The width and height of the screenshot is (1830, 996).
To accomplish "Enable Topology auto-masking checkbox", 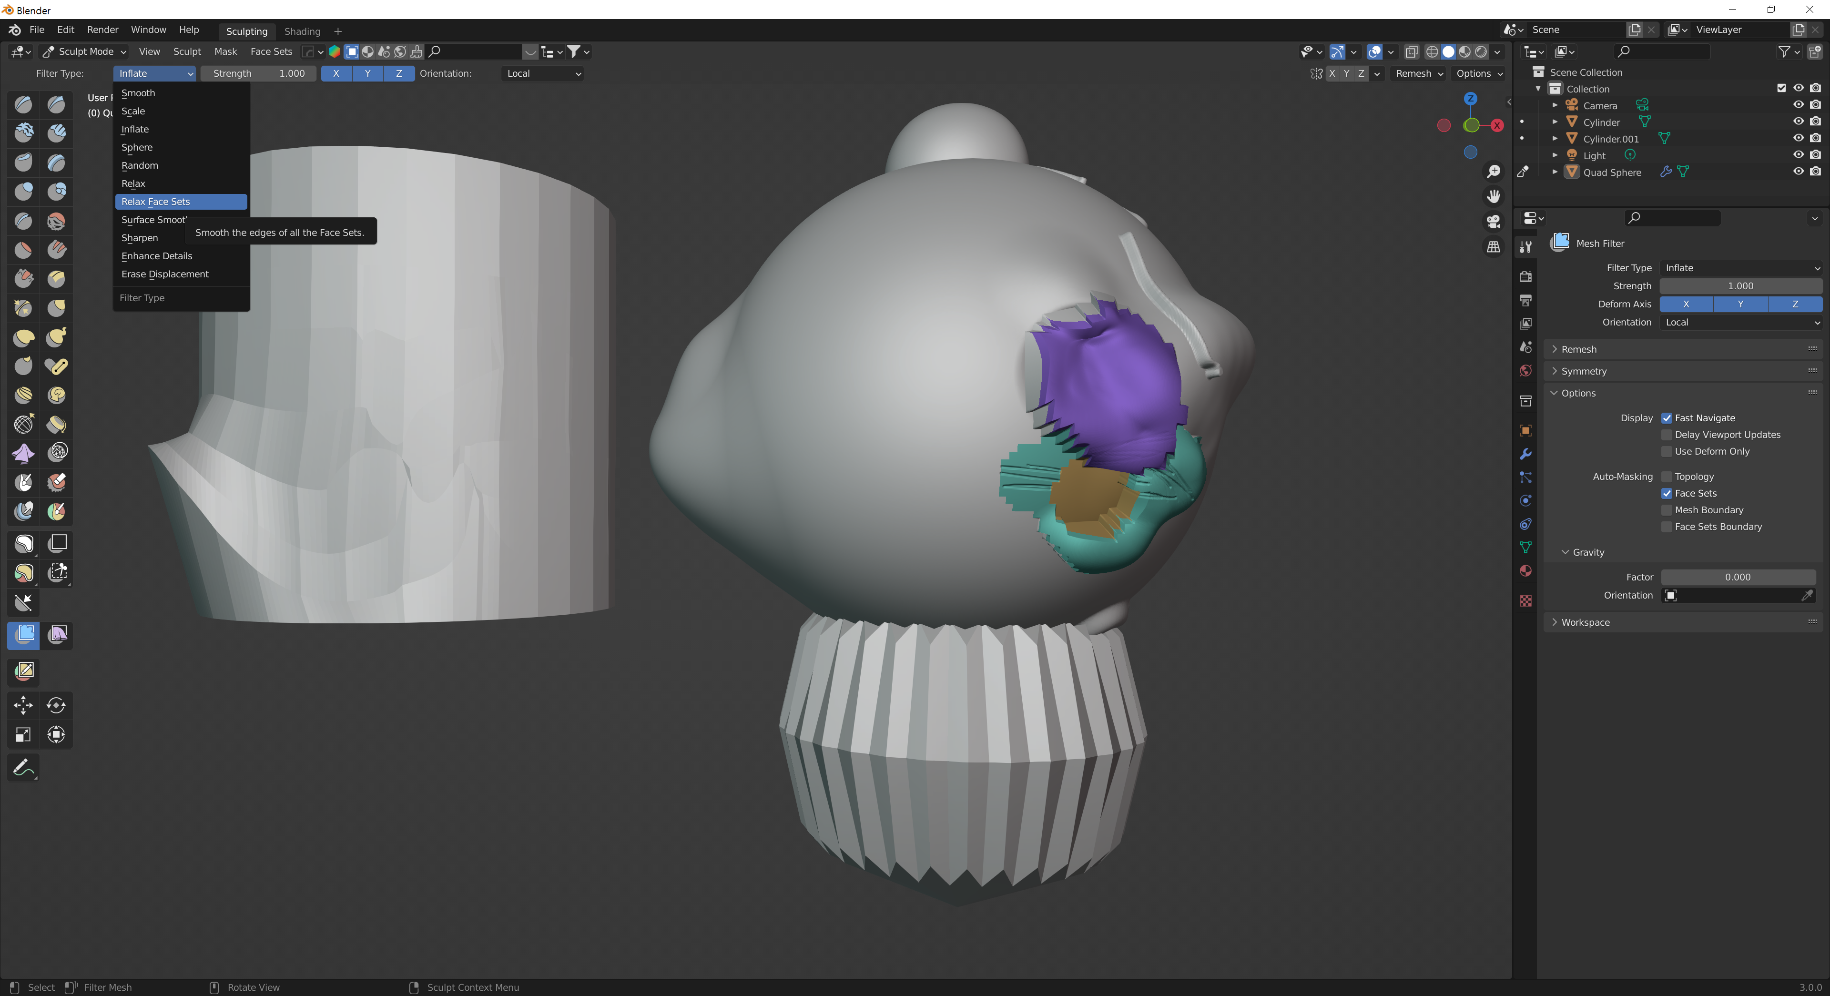I will (x=1666, y=477).
